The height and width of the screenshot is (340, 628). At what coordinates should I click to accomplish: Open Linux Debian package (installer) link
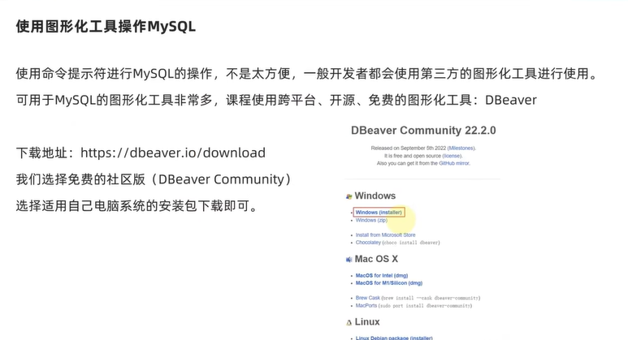(x=394, y=338)
